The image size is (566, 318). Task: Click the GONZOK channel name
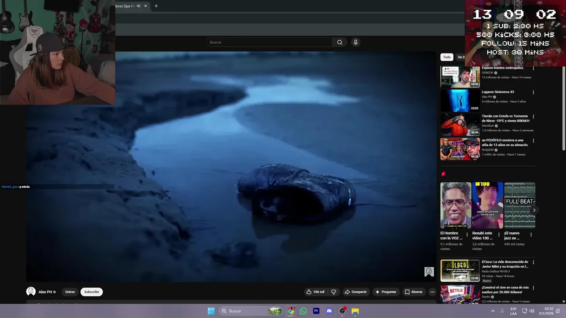[487, 73]
